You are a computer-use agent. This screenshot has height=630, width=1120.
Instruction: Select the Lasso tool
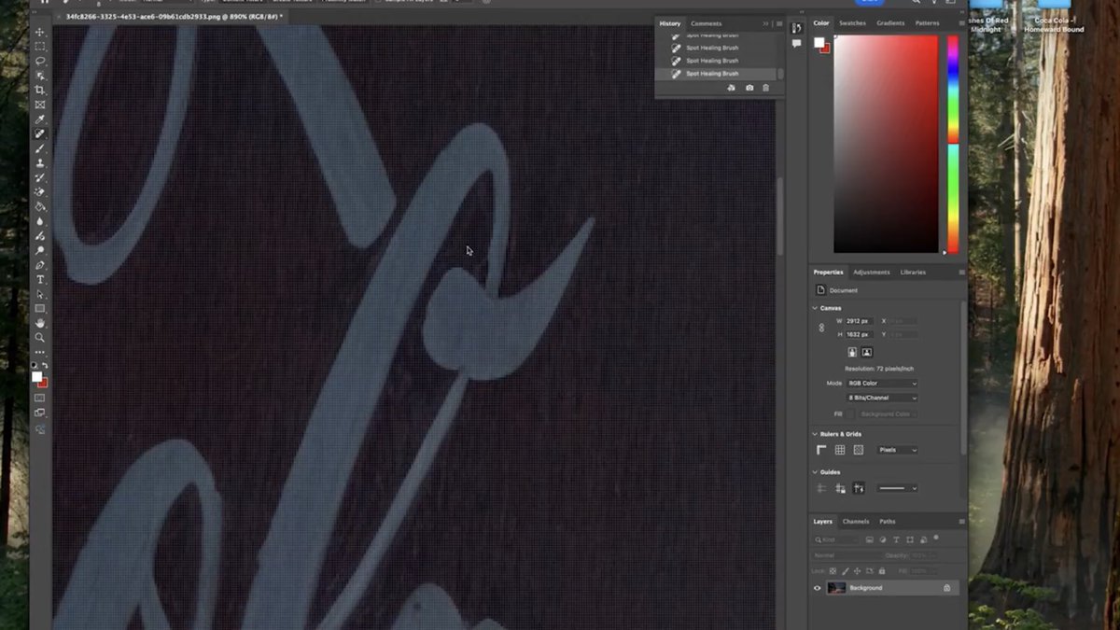[x=40, y=61]
